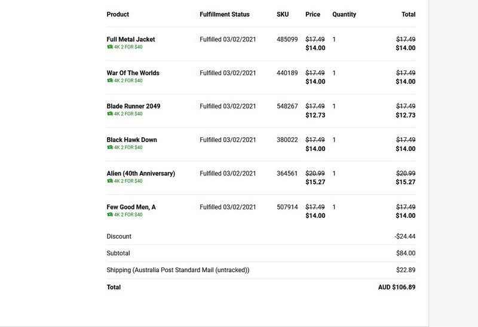This screenshot has width=478, height=327.
Task: Select SKU number 548267
Action: [x=287, y=106]
